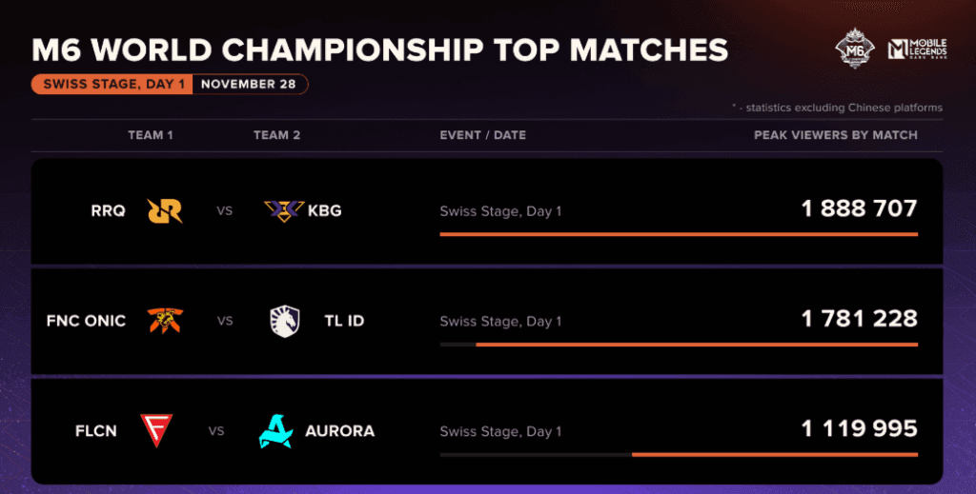Click the FNC ONIC vs TL ID bar
Viewport: 976px width, 494px height.
679,345
